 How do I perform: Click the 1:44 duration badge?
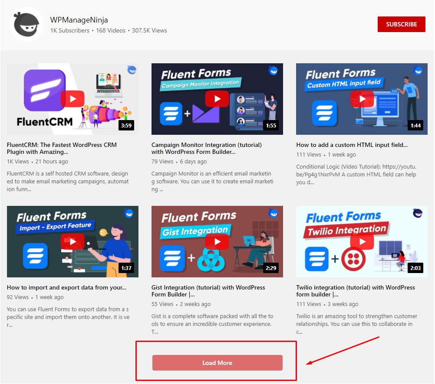point(415,126)
